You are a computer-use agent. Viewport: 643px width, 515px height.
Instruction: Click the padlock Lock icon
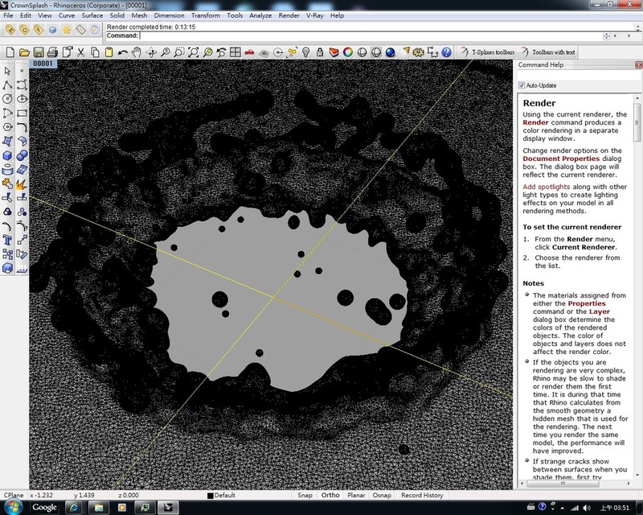320,52
